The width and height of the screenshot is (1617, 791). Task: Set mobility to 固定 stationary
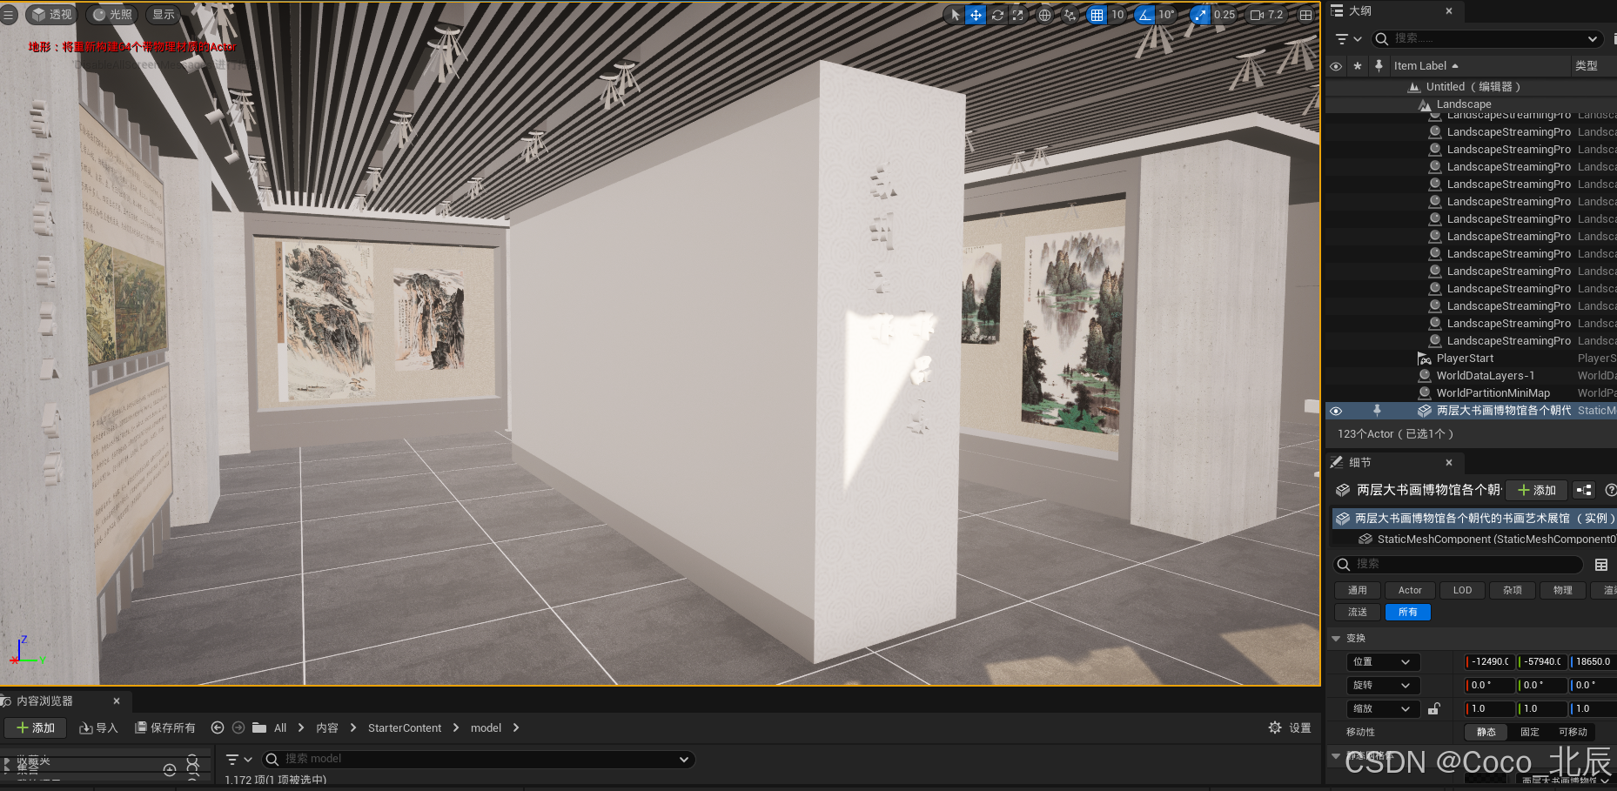[1530, 733]
